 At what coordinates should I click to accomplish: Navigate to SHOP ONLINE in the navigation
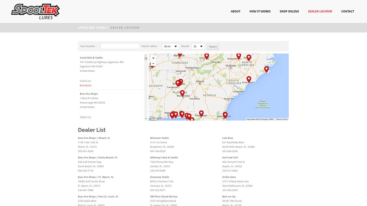pyautogui.click(x=289, y=11)
